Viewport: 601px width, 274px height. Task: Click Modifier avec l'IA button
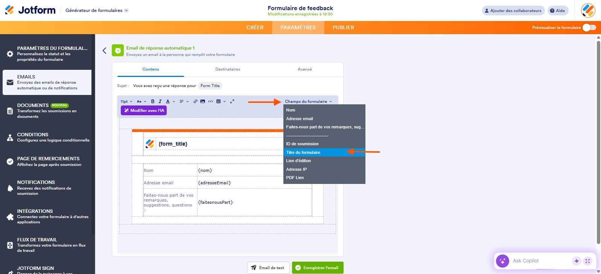click(x=144, y=110)
